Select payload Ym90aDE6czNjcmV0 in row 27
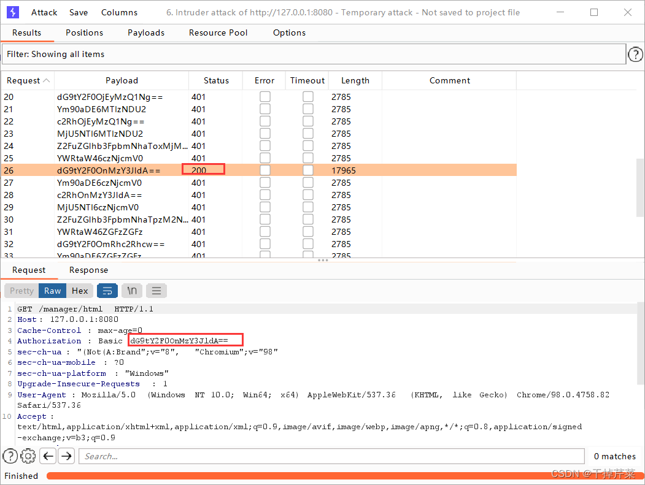Image resolution: width=645 pixels, height=485 pixels. coord(99,183)
